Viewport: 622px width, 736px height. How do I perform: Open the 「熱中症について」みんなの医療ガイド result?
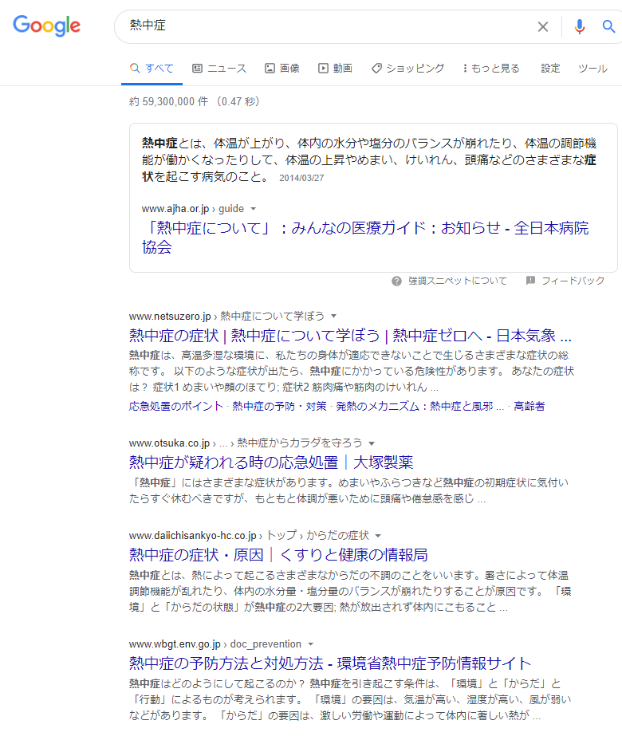click(365, 238)
